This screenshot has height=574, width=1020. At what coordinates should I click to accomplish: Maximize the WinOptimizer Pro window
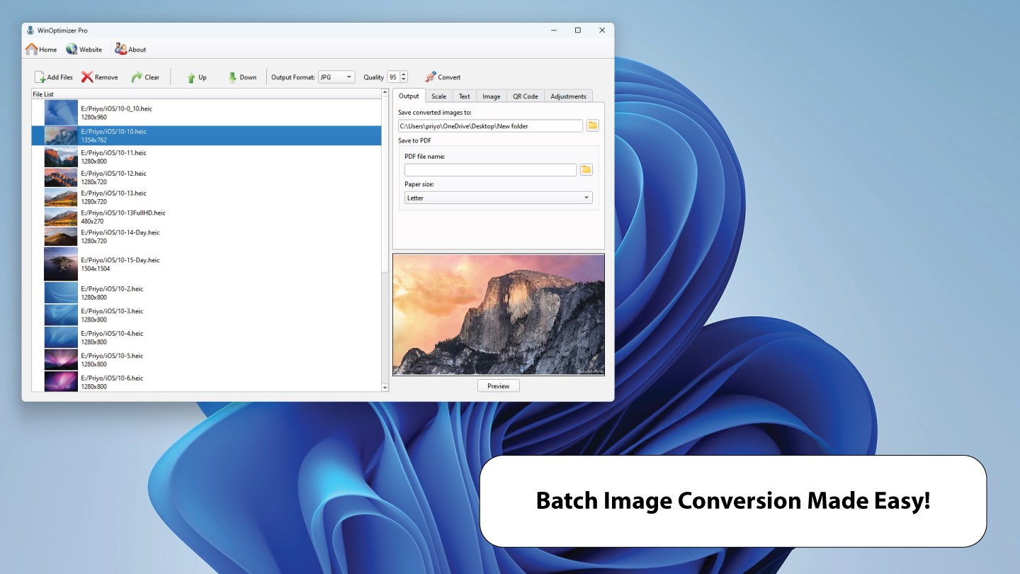pos(578,30)
